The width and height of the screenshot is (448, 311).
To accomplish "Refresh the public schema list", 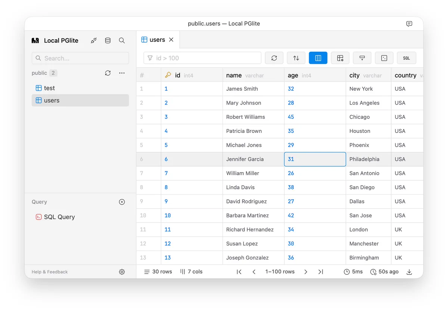I will pos(108,73).
